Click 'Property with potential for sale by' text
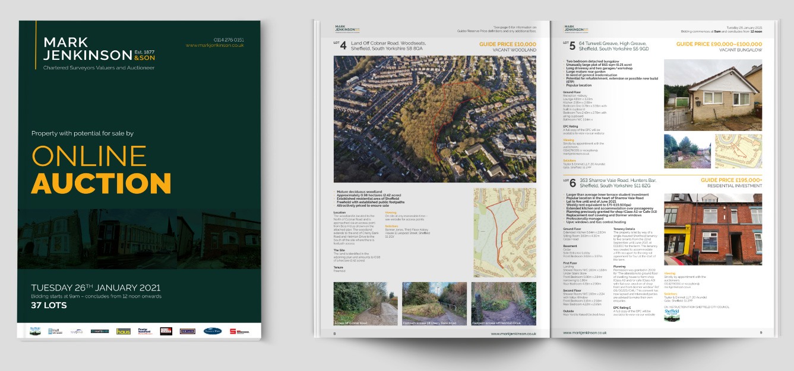The height and width of the screenshot is (371, 794). pos(83,133)
